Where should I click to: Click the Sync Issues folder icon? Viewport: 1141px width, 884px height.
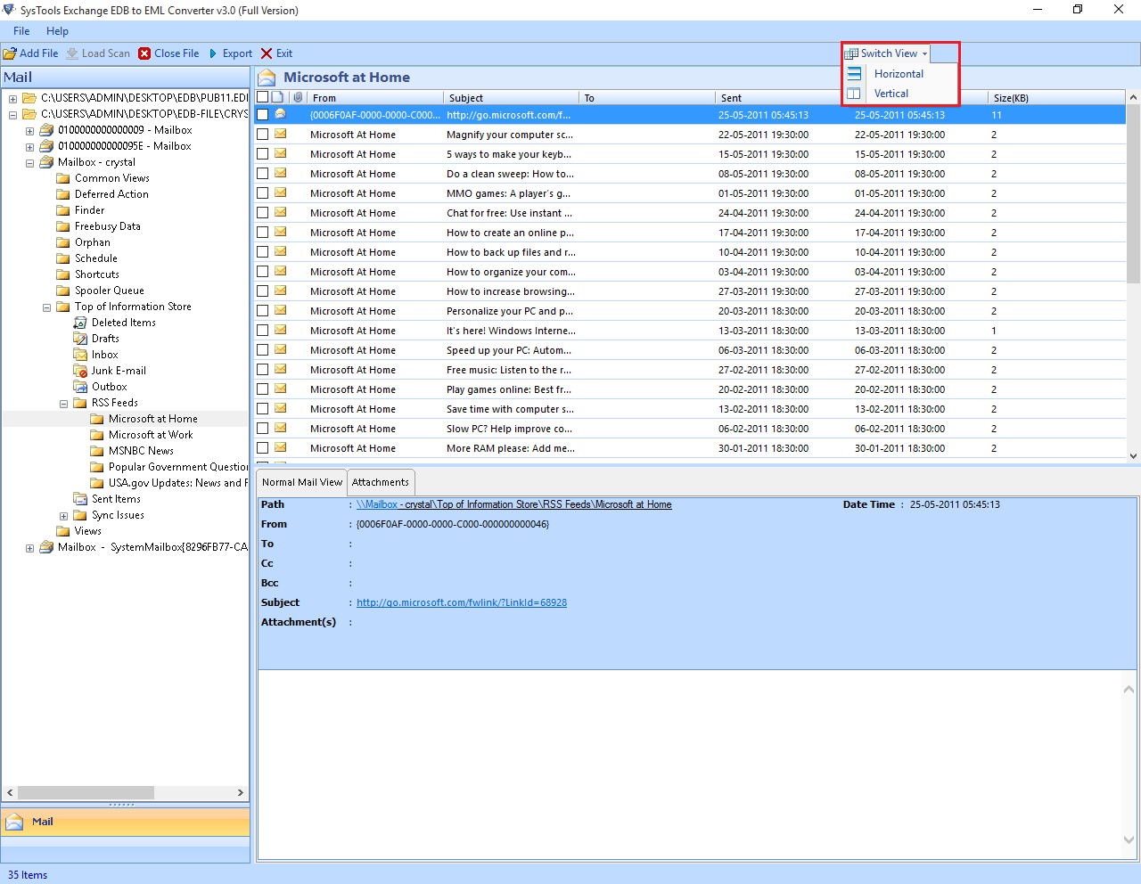click(x=80, y=515)
